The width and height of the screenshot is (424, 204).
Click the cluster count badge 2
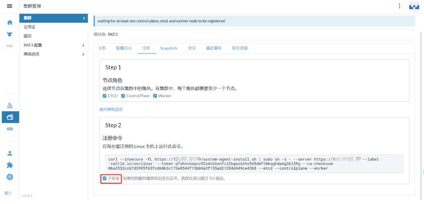click(x=84, y=18)
